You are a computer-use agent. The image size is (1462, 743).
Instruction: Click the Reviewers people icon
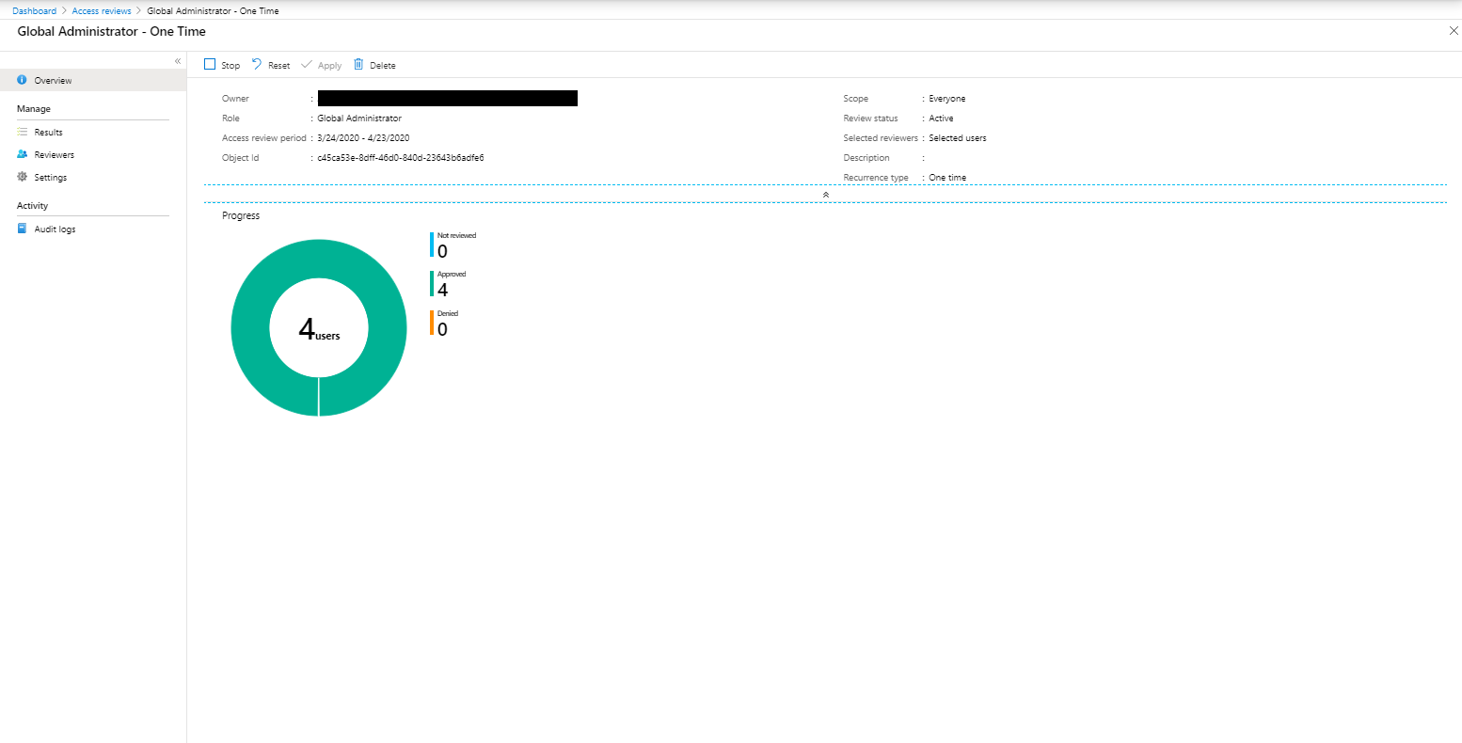[x=23, y=154]
